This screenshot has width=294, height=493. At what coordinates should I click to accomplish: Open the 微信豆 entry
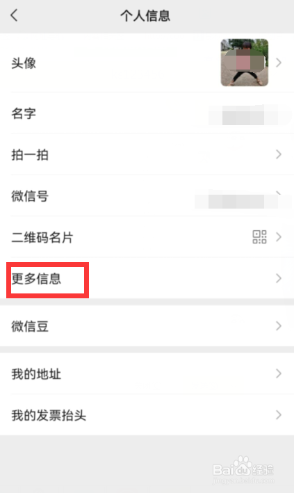click(30, 326)
